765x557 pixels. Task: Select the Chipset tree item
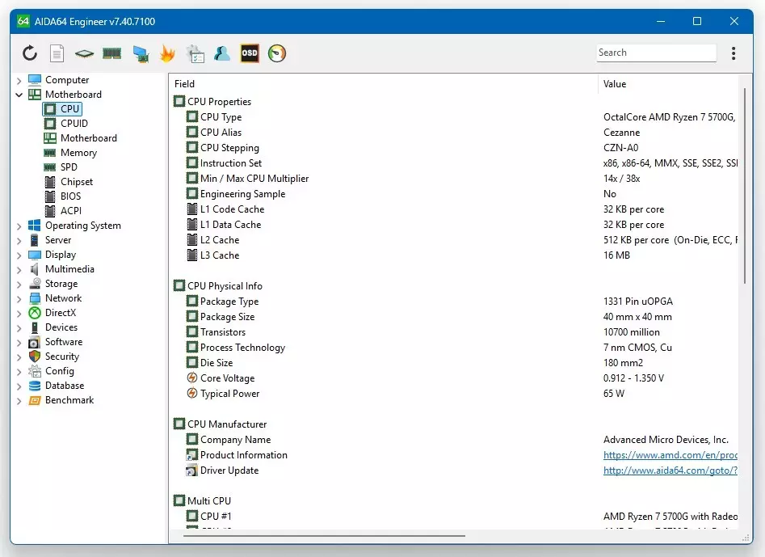point(77,182)
